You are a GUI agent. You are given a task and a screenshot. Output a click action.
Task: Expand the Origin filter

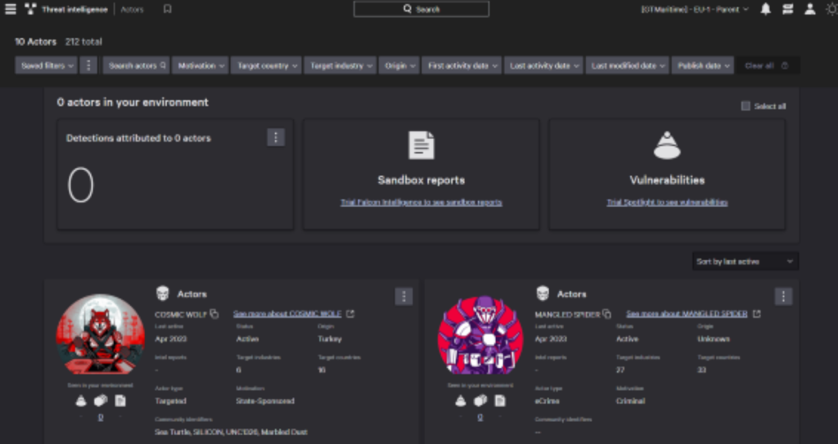[x=399, y=65]
